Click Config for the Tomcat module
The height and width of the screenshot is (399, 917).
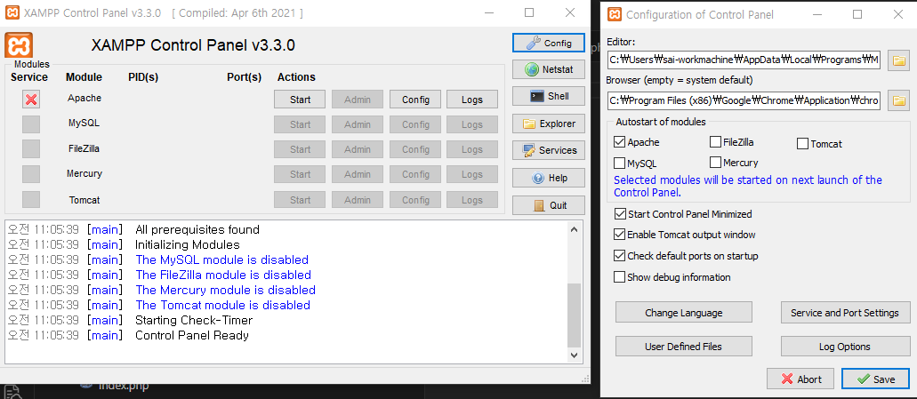pyautogui.click(x=416, y=200)
